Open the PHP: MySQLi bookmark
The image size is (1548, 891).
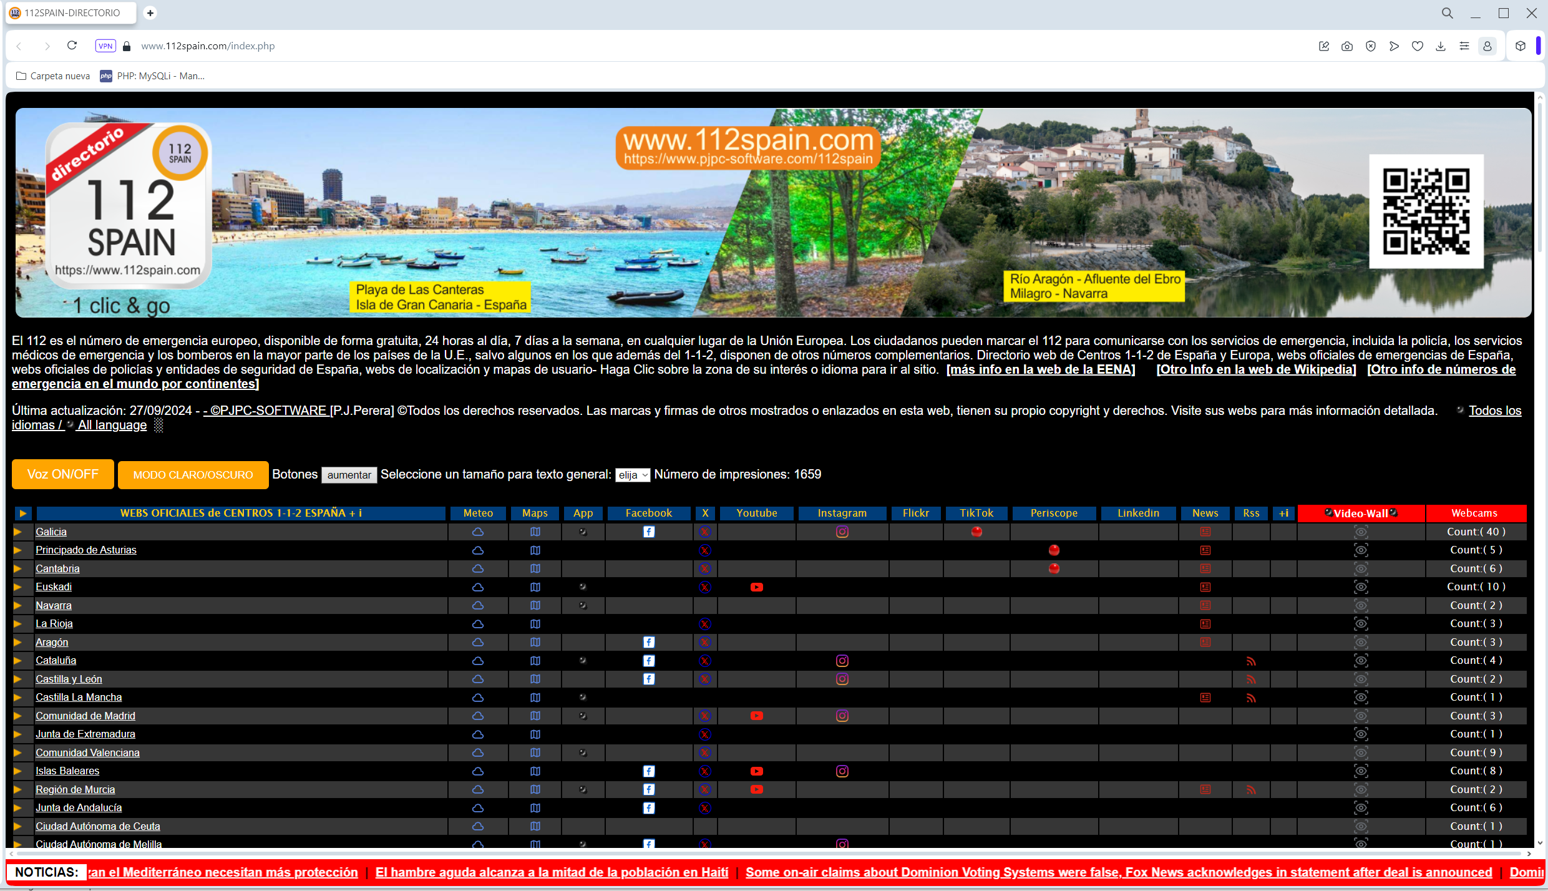(153, 76)
